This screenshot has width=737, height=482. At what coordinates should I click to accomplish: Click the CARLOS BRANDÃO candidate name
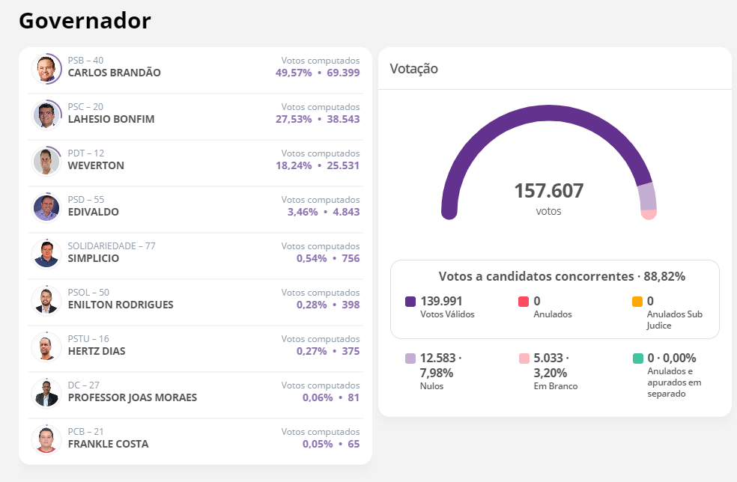point(114,73)
